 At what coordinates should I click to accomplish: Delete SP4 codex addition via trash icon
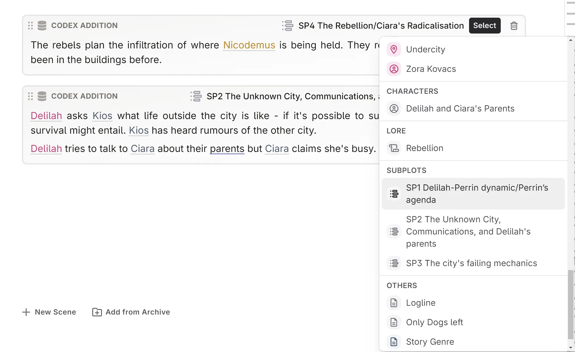click(514, 26)
